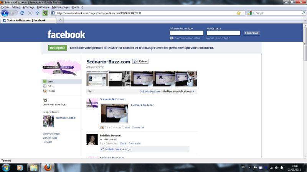Open the volume speaker tray icon

277,168
